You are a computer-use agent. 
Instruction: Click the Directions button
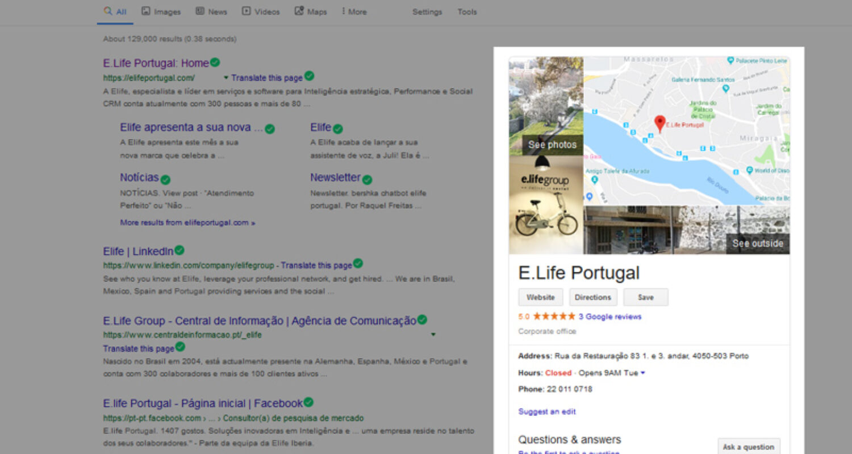click(x=593, y=297)
